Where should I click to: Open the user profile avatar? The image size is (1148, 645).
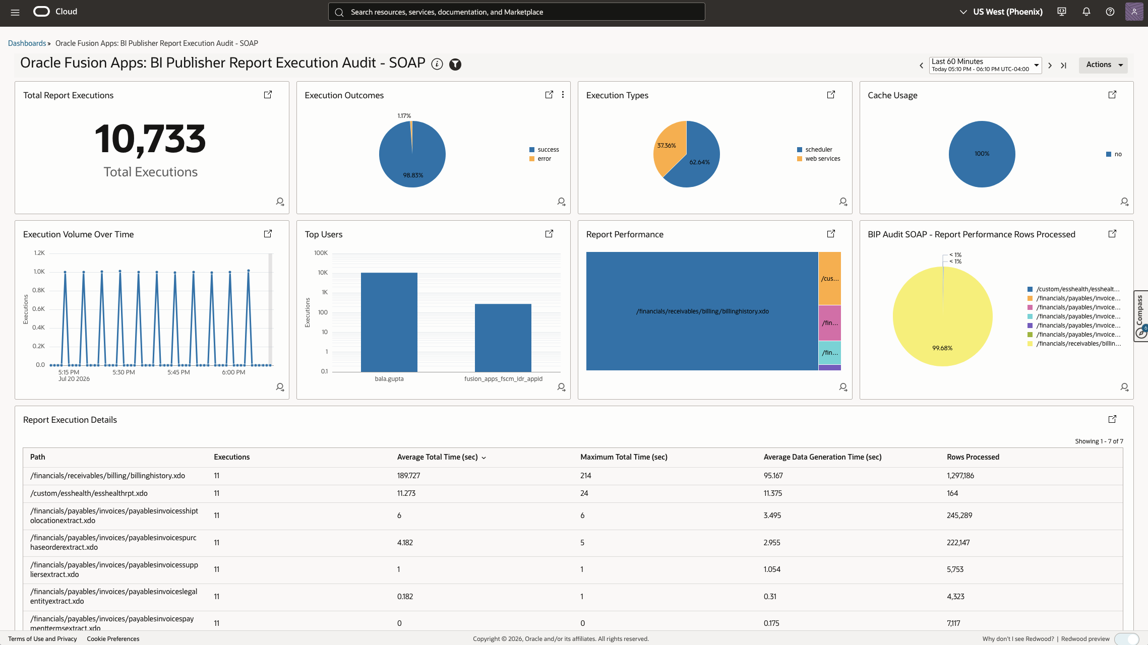1134,12
